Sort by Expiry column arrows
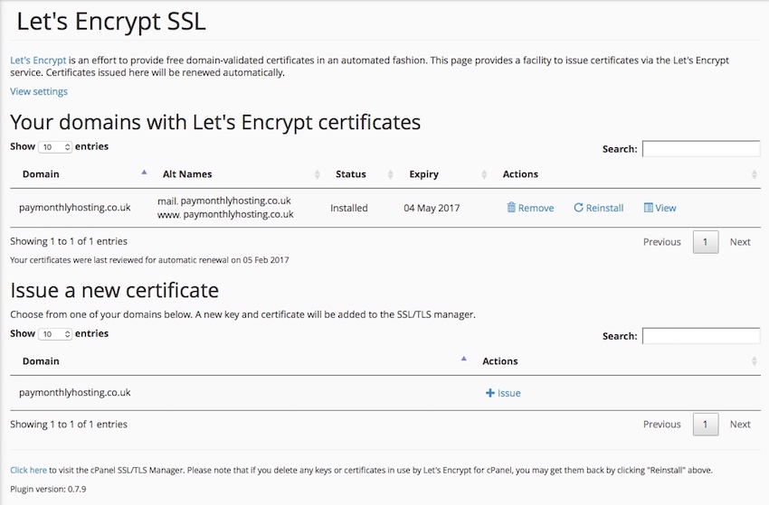769x505 pixels. tap(484, 174)
